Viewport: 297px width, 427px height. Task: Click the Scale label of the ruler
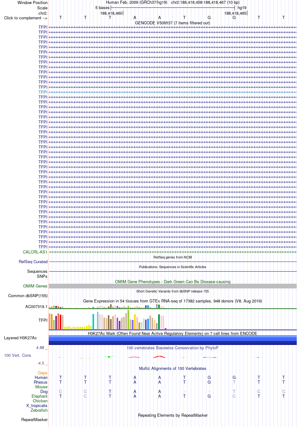coord(42,8)
